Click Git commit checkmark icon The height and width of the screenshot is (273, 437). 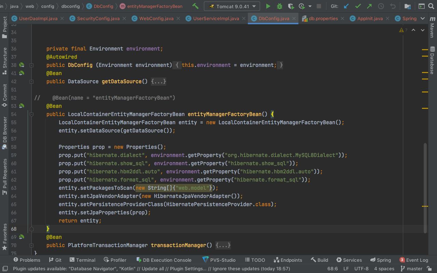click(x=358, y=6)
